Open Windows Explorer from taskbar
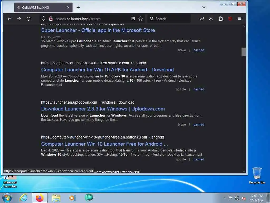This screenshot has height=203, width=270. pos(56,198)
